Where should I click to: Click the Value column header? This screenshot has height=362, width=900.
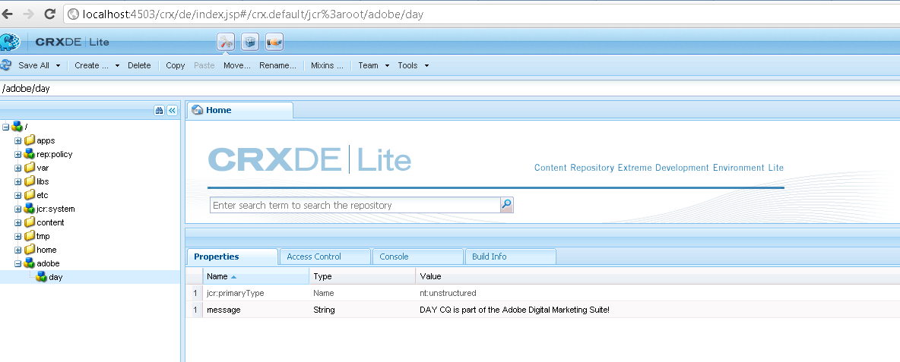tap(658, 276)
